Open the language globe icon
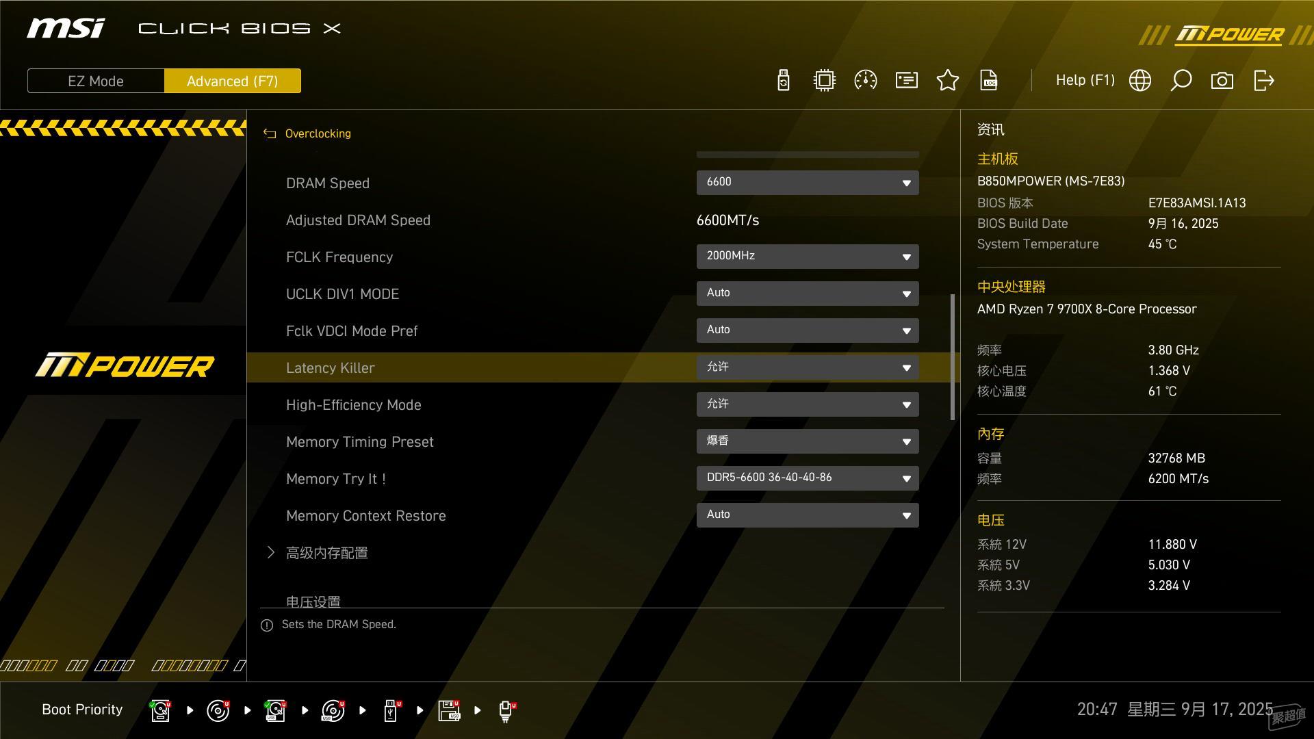This screenshot has width=1314, height=739. coord(1140,81)
